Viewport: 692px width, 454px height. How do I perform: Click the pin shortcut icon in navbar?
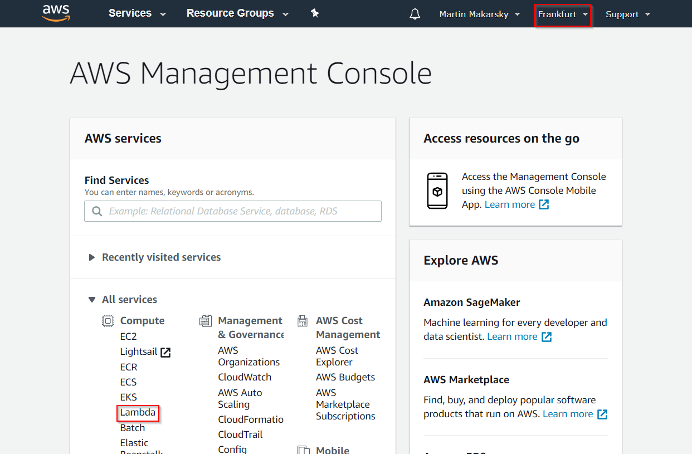tap(315, 13)
